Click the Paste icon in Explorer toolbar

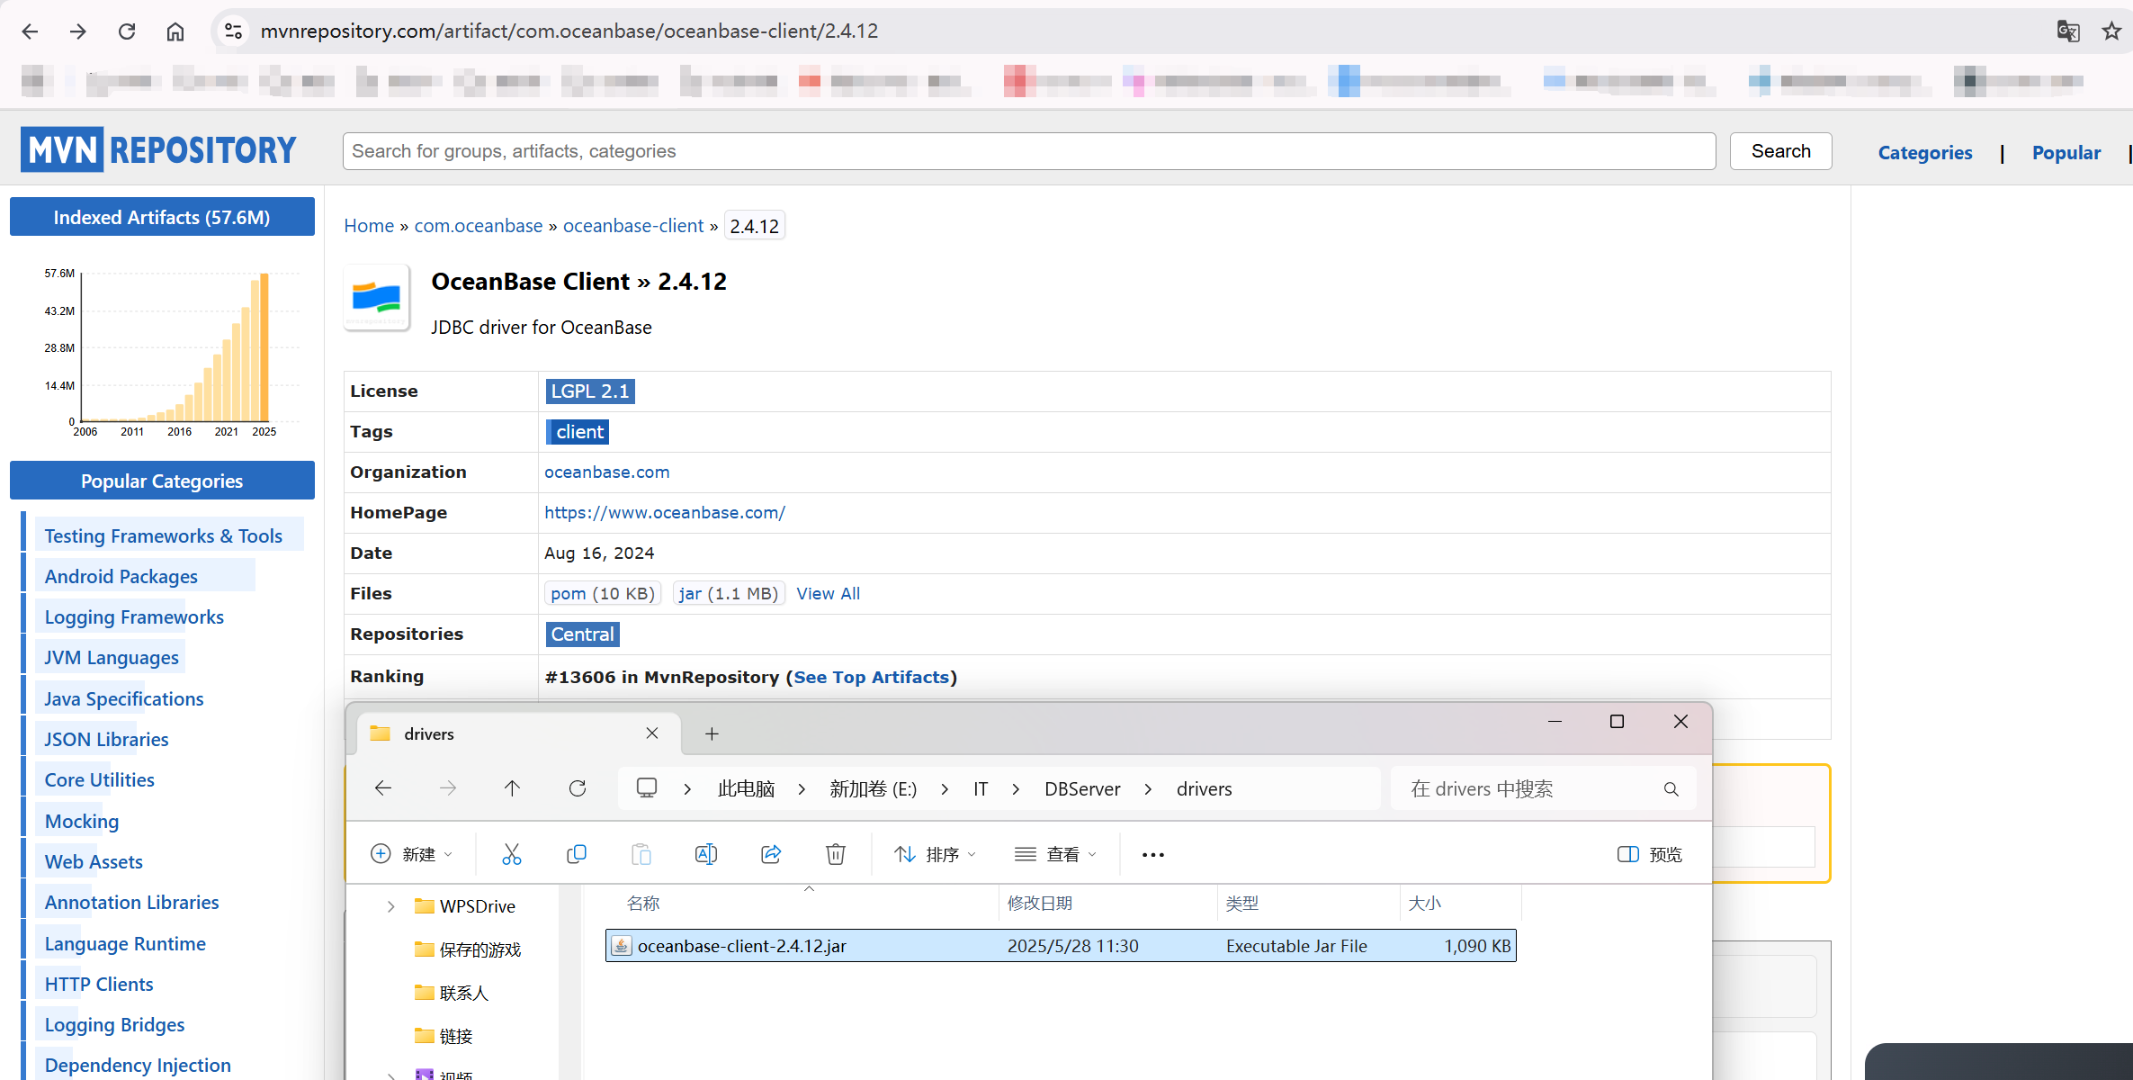[641, 853]
